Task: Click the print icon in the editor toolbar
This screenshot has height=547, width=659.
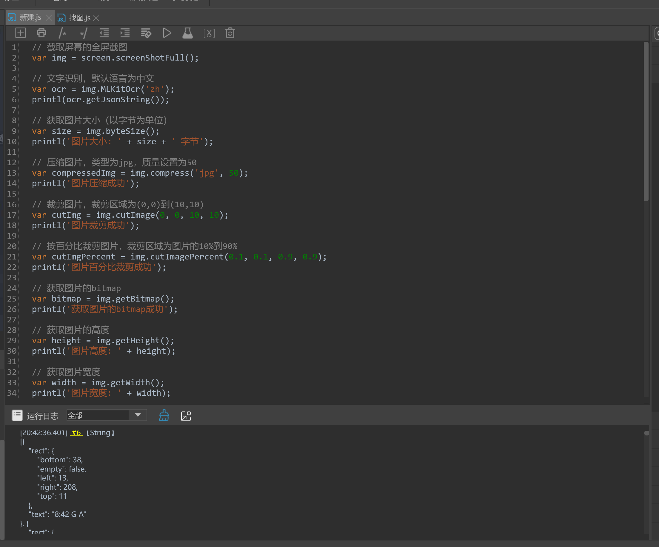Action: coord(41,33)
